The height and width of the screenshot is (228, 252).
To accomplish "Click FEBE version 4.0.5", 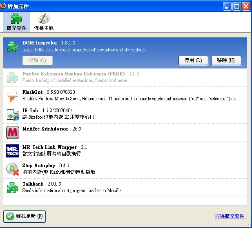I will click(134, 74).
